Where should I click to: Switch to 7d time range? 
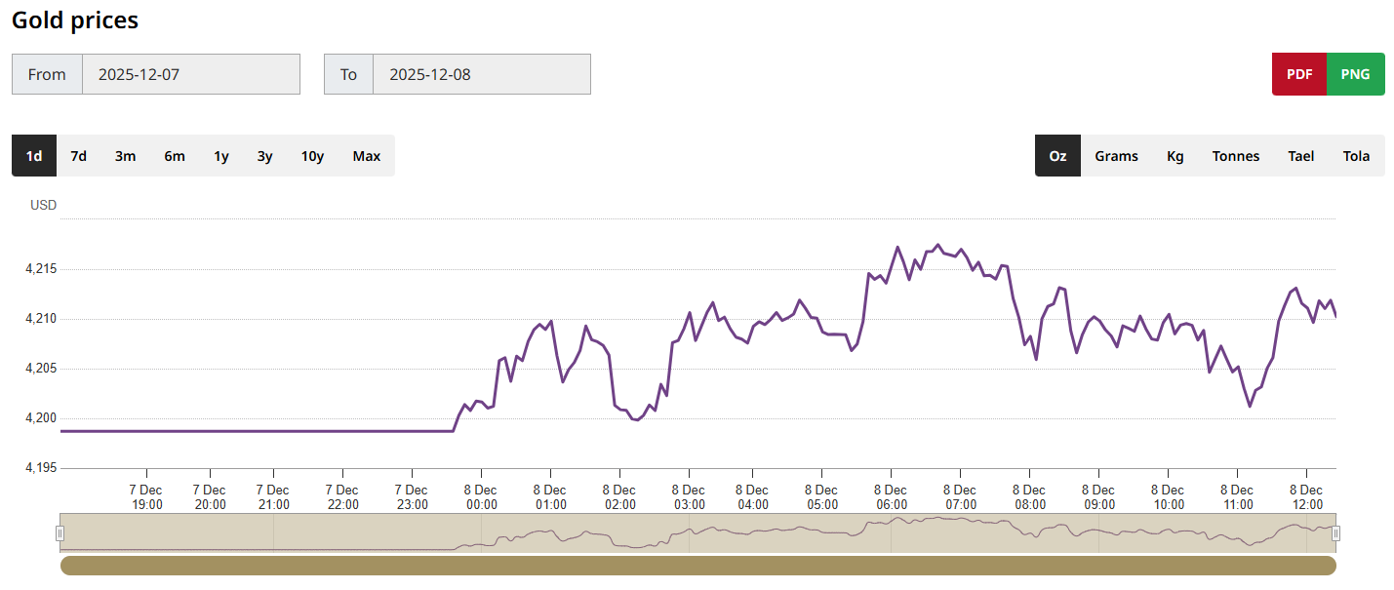pyautogui.click(x=79, y=156)
